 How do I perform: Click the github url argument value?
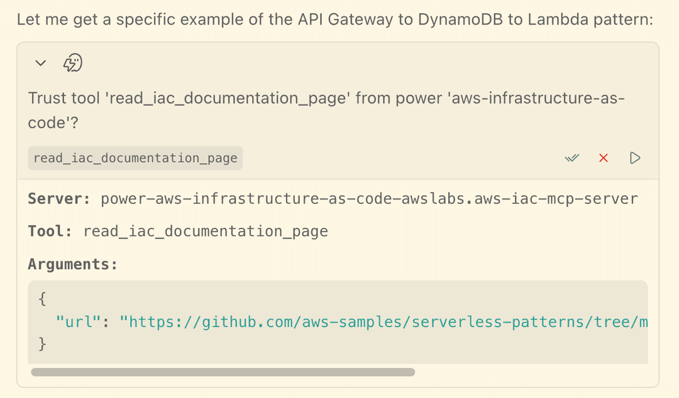pyautogui.click(x=384, y=322)
